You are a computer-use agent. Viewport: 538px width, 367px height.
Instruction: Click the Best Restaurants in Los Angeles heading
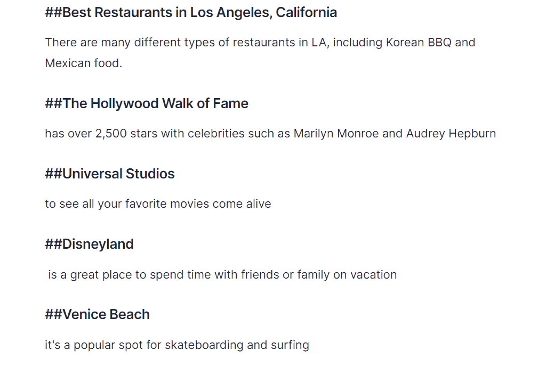click(191, 12)
